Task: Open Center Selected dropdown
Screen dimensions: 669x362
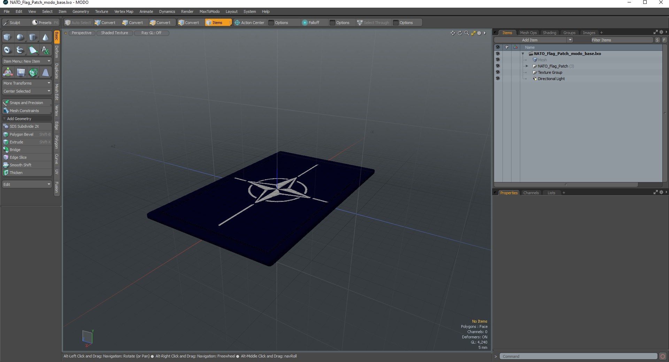Action: (x=27, y=91)
